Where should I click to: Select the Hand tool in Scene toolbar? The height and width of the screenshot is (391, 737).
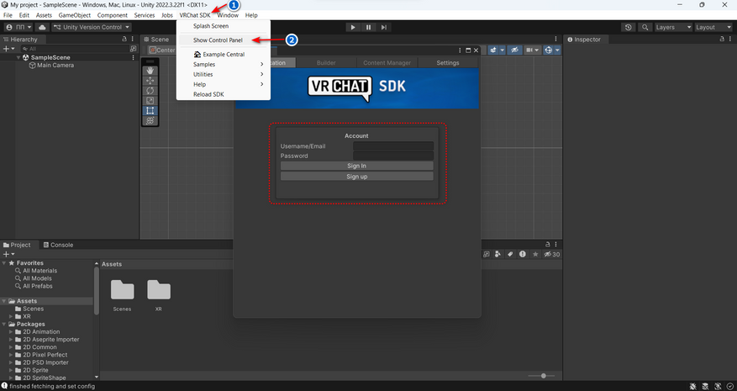(x=150, y=71)
